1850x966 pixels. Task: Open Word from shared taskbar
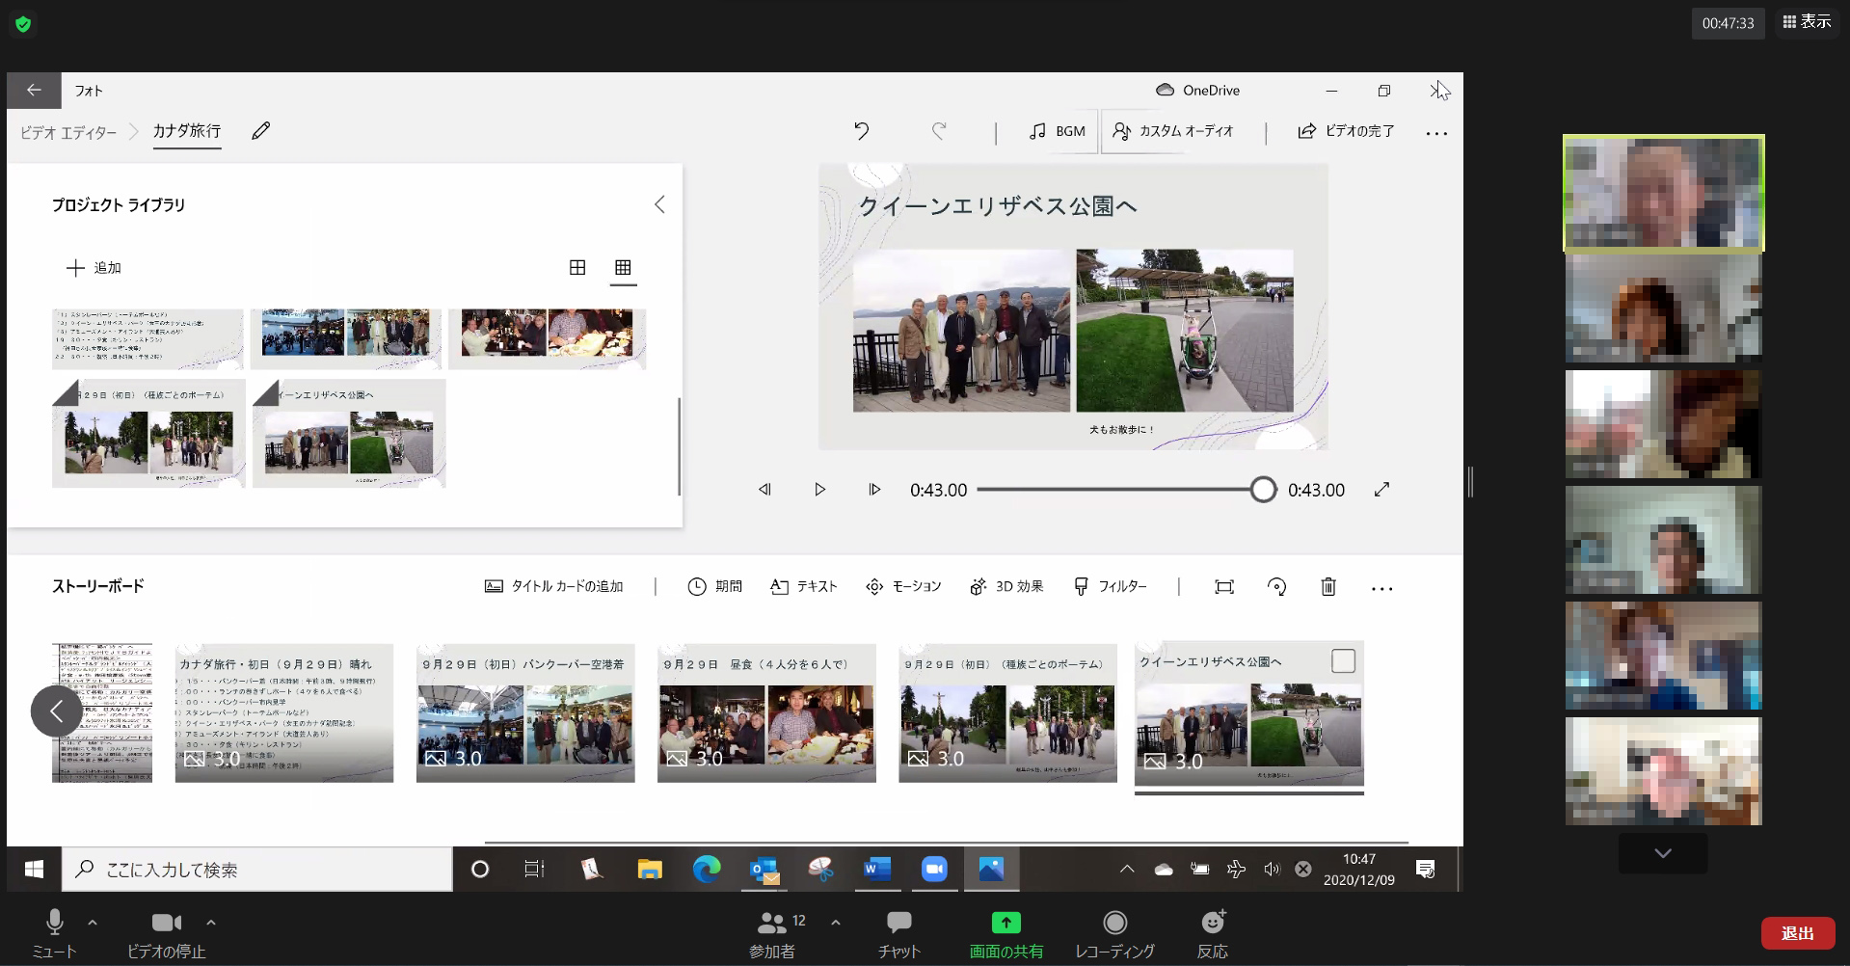[876, 870]
